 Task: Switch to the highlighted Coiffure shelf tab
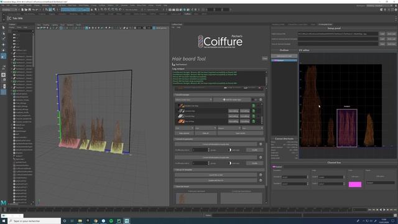click(188, 14)
